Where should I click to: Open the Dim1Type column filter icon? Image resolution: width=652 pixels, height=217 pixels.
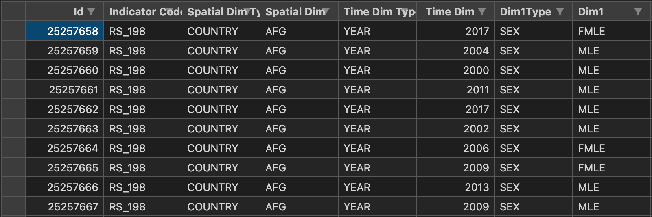560,11
